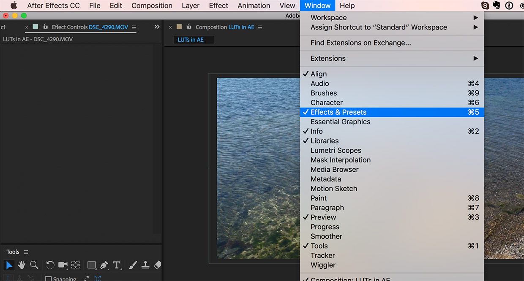Open the Tools panel menu
This screenshot has width=524, height=281.
tap(26, 252)
